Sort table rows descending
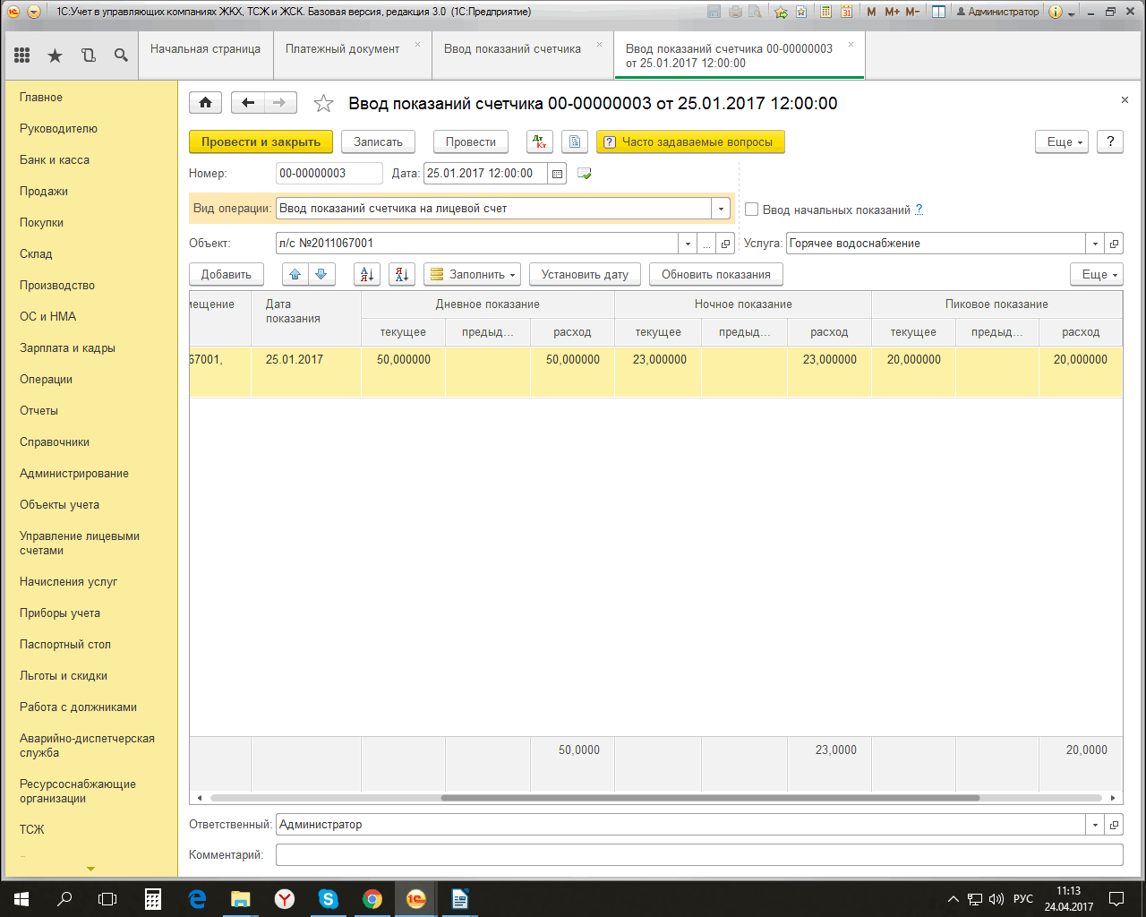Screen dimensions: 1146x917 402,274
